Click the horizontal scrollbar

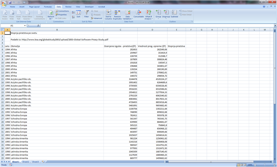click(x=211, y=162)
